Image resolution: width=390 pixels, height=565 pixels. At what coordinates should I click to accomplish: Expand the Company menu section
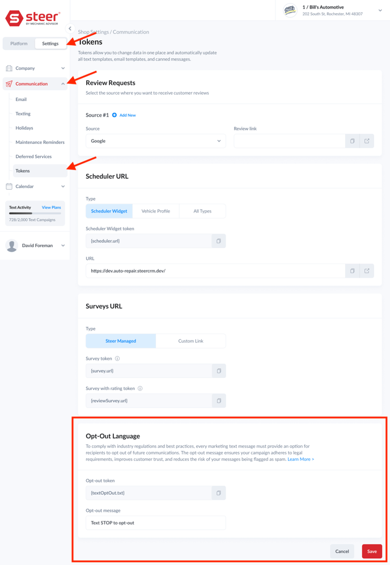pyautogui.click(x=35, y=68)
